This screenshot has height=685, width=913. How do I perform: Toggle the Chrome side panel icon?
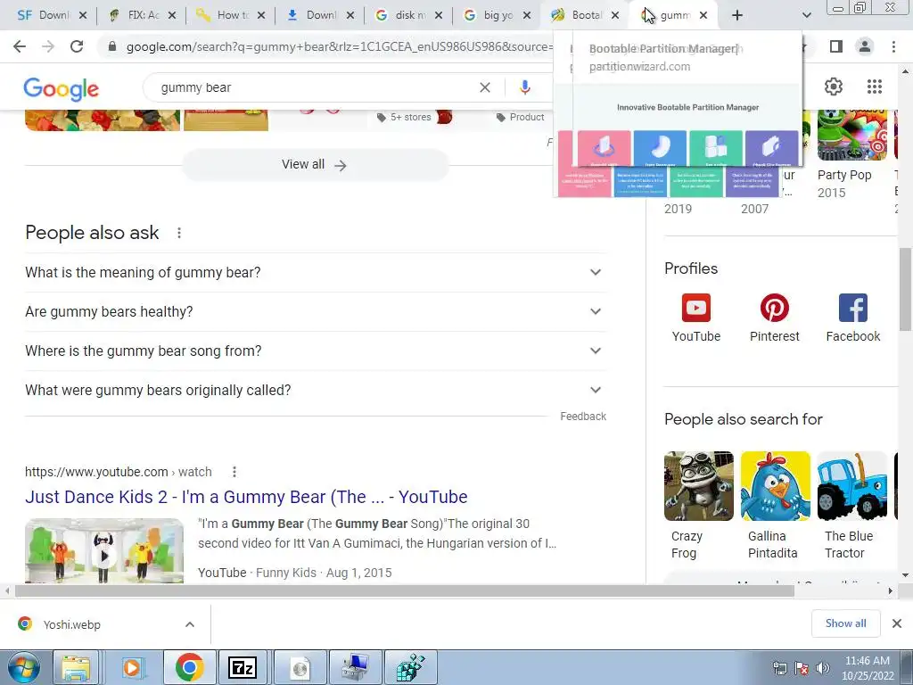point(836,46)
